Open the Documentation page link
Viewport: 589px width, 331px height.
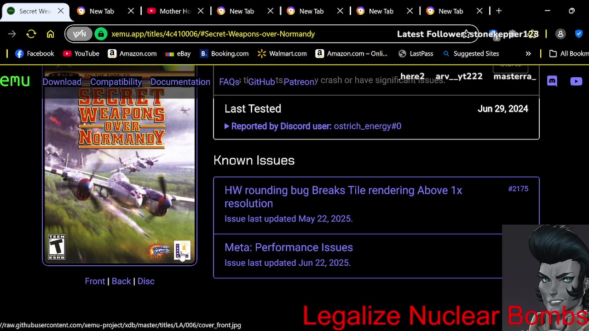coord(180,82)
